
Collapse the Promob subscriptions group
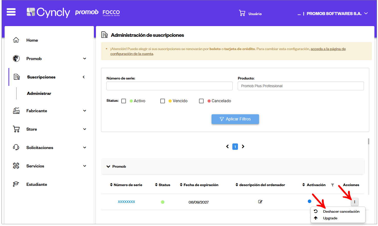[x=108, y=167]
